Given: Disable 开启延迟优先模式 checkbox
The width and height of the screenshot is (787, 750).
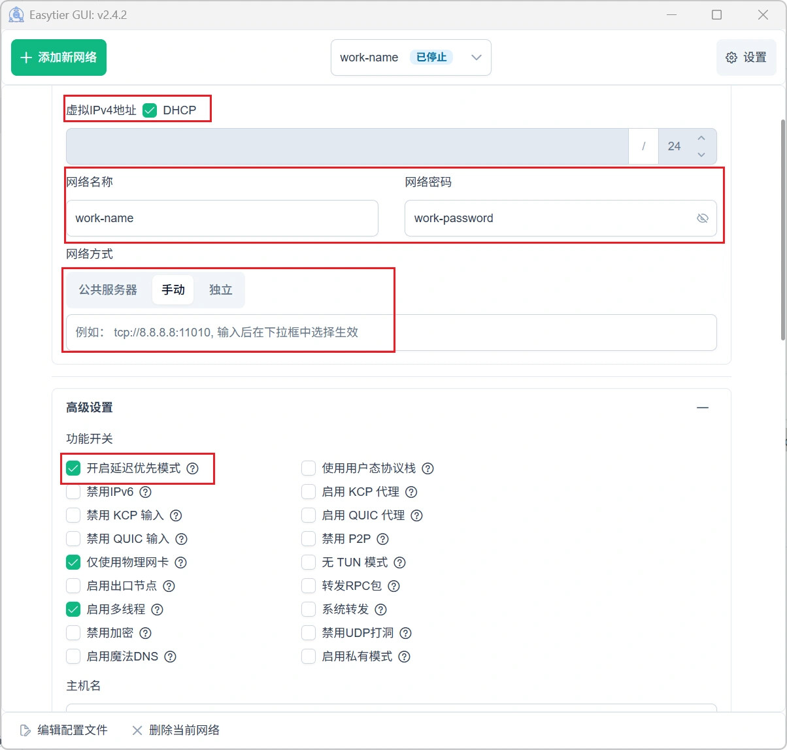Looking at the screenshot, I should [73, 468].
